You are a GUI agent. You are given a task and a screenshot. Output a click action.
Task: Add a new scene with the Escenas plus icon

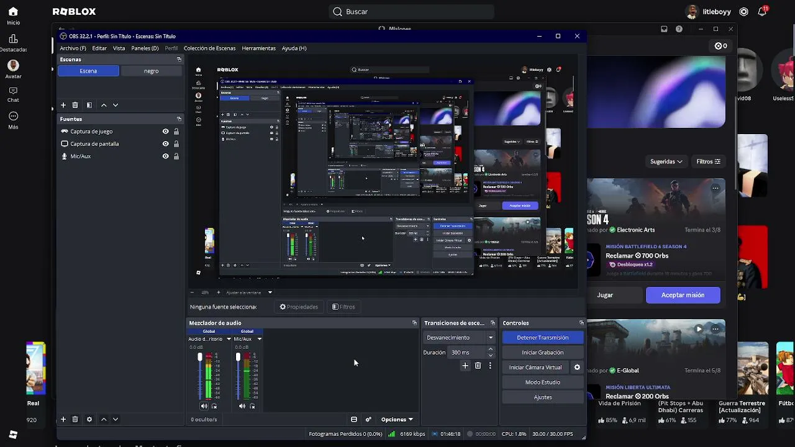click(63, 106)
